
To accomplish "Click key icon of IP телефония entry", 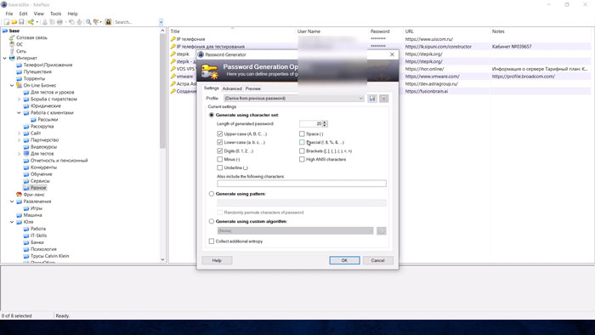I will pos(173,39).
